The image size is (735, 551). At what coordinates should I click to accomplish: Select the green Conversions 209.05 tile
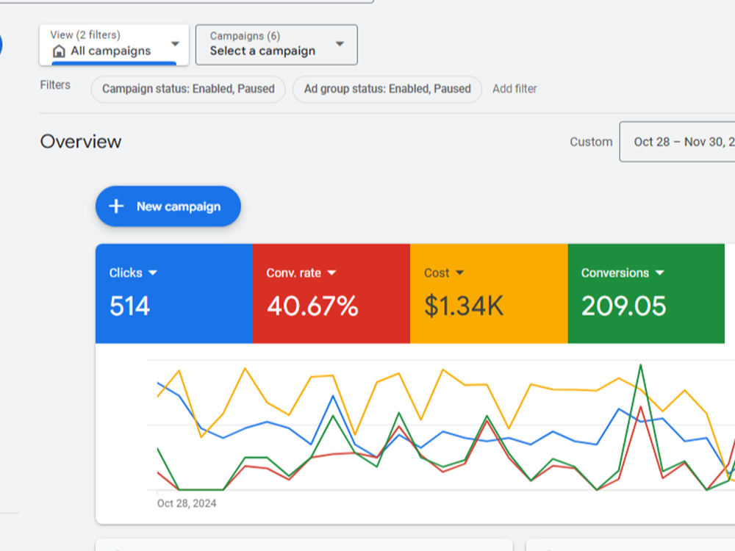click(646, 293)
